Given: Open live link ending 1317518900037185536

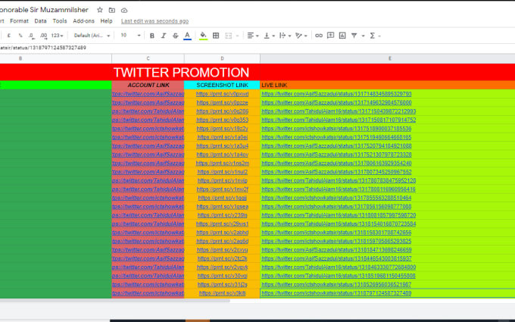Looking at the screenshot, I should pos(336,129).
